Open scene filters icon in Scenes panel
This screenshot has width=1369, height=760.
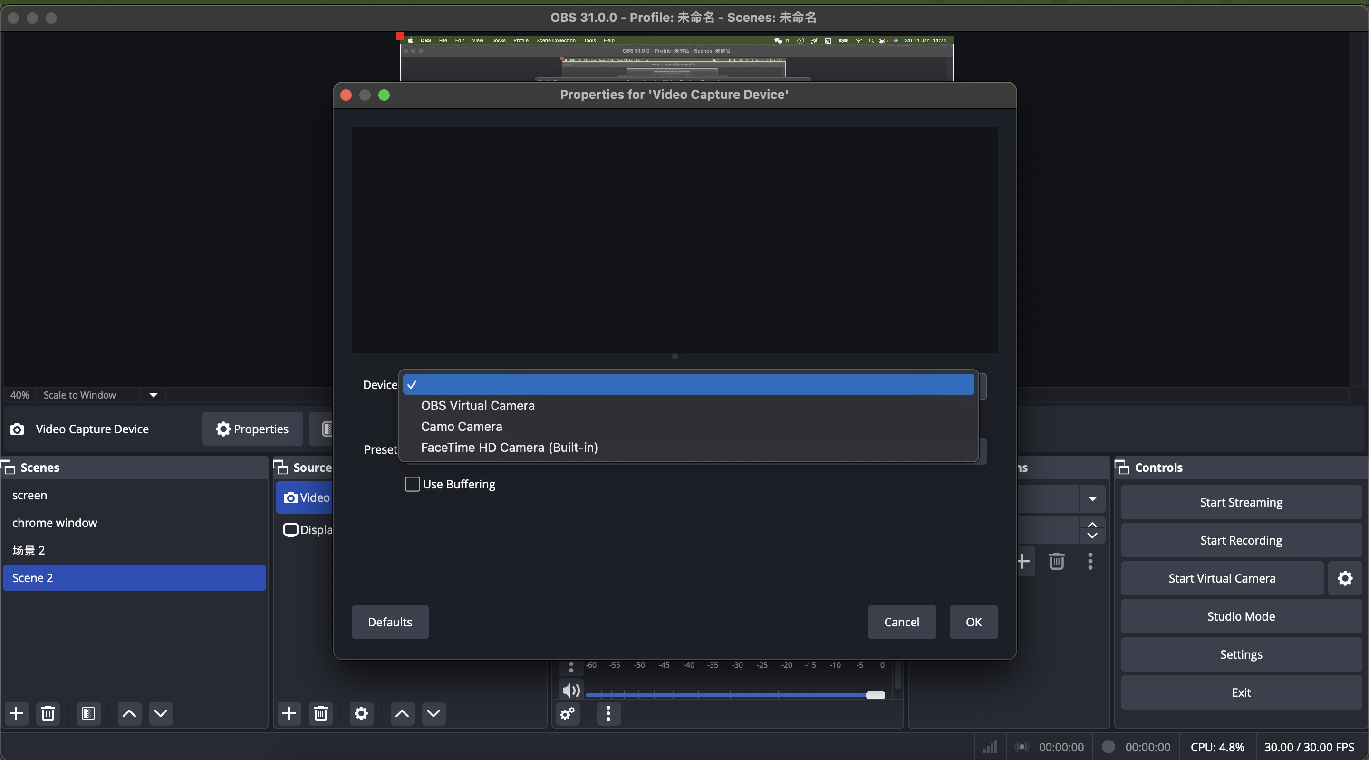tap(88, 713)
